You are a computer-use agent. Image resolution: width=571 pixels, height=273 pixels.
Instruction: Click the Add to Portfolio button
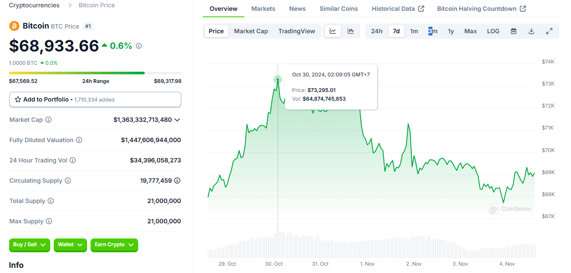(95, 99)
